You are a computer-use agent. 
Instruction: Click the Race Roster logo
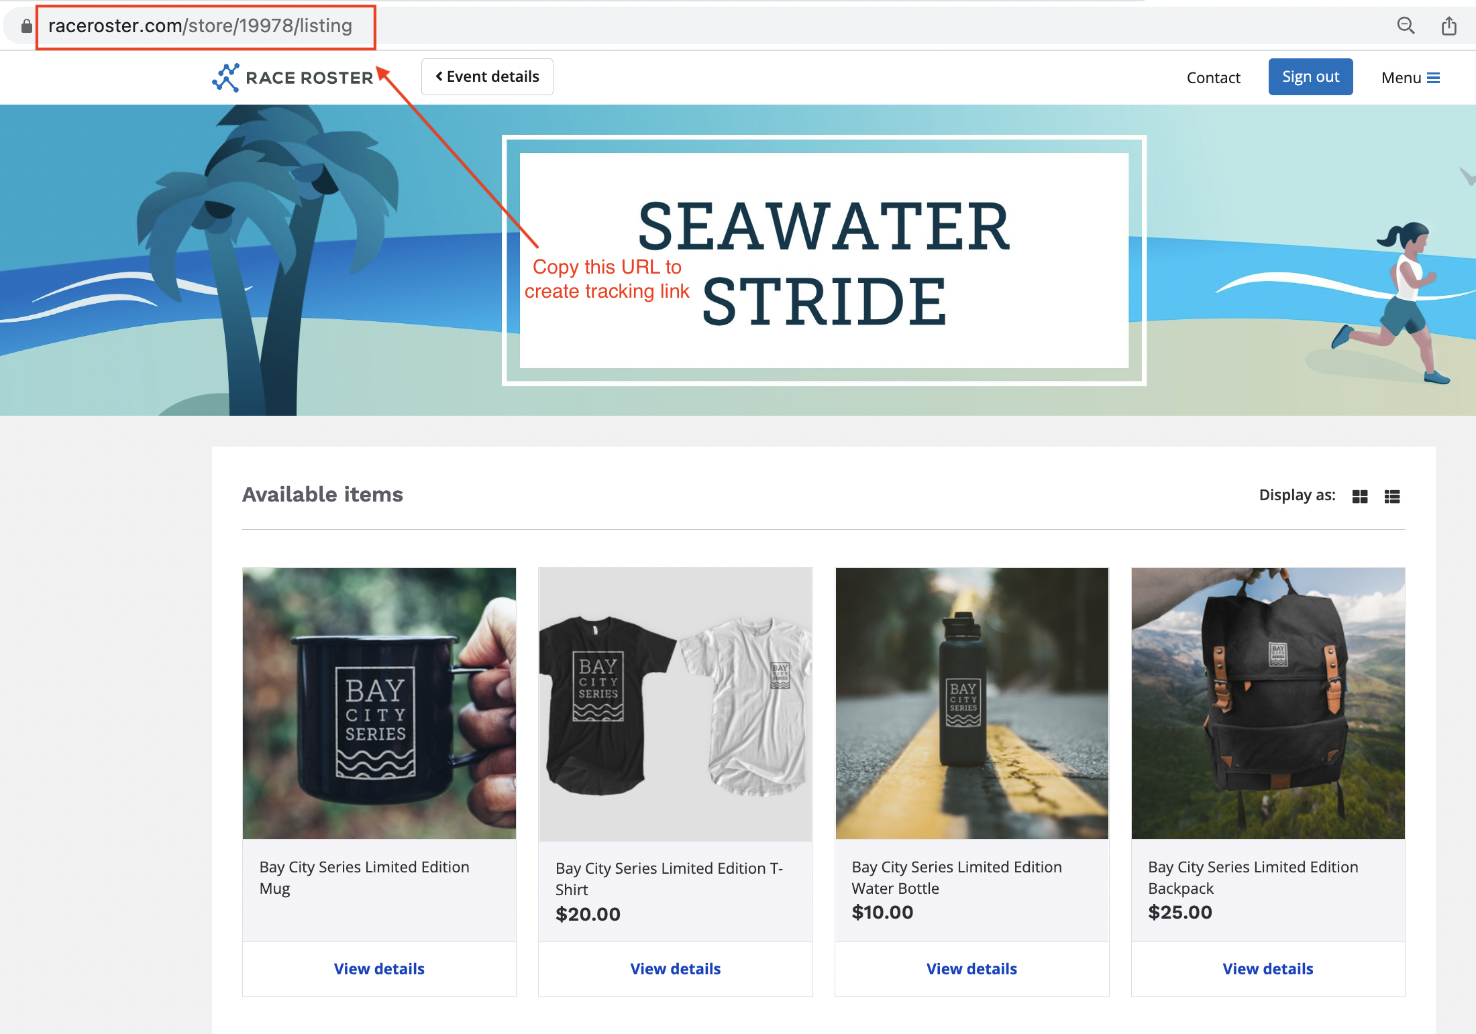[x=293, y=78]
